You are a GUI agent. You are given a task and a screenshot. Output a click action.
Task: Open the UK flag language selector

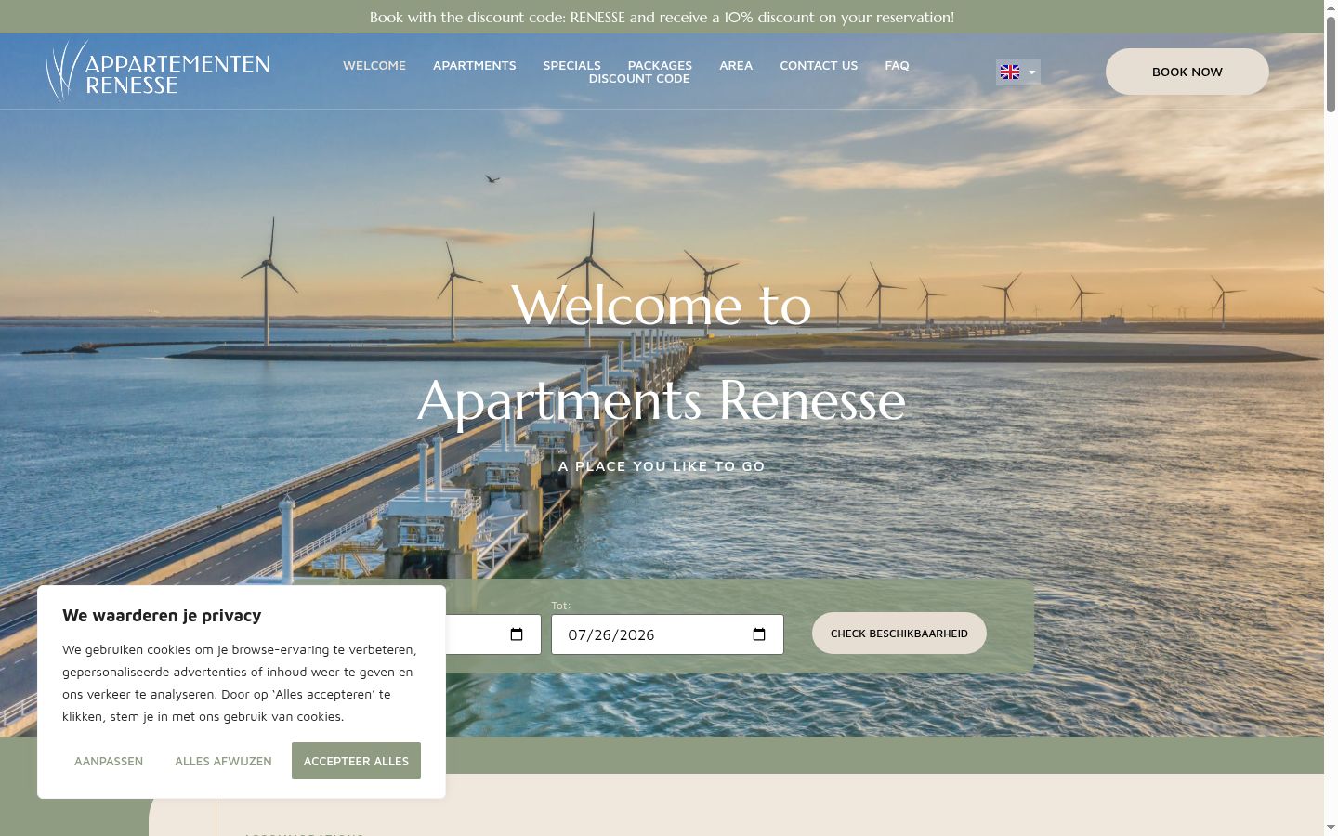click(1017, 72)
